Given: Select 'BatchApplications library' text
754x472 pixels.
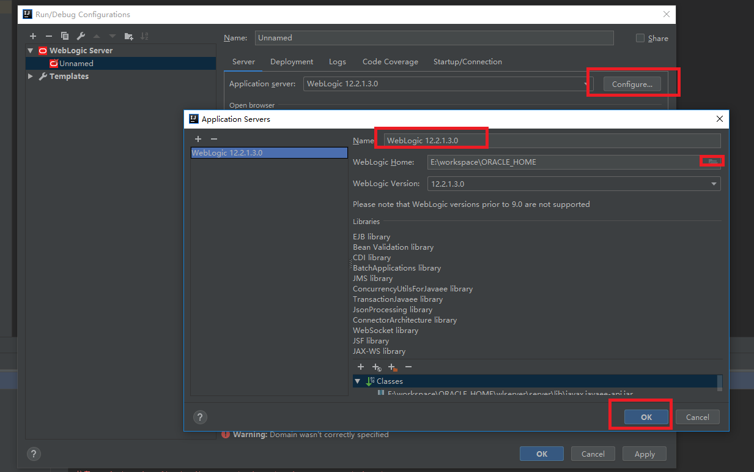Looking at the screenshot, I should point(397,268).
